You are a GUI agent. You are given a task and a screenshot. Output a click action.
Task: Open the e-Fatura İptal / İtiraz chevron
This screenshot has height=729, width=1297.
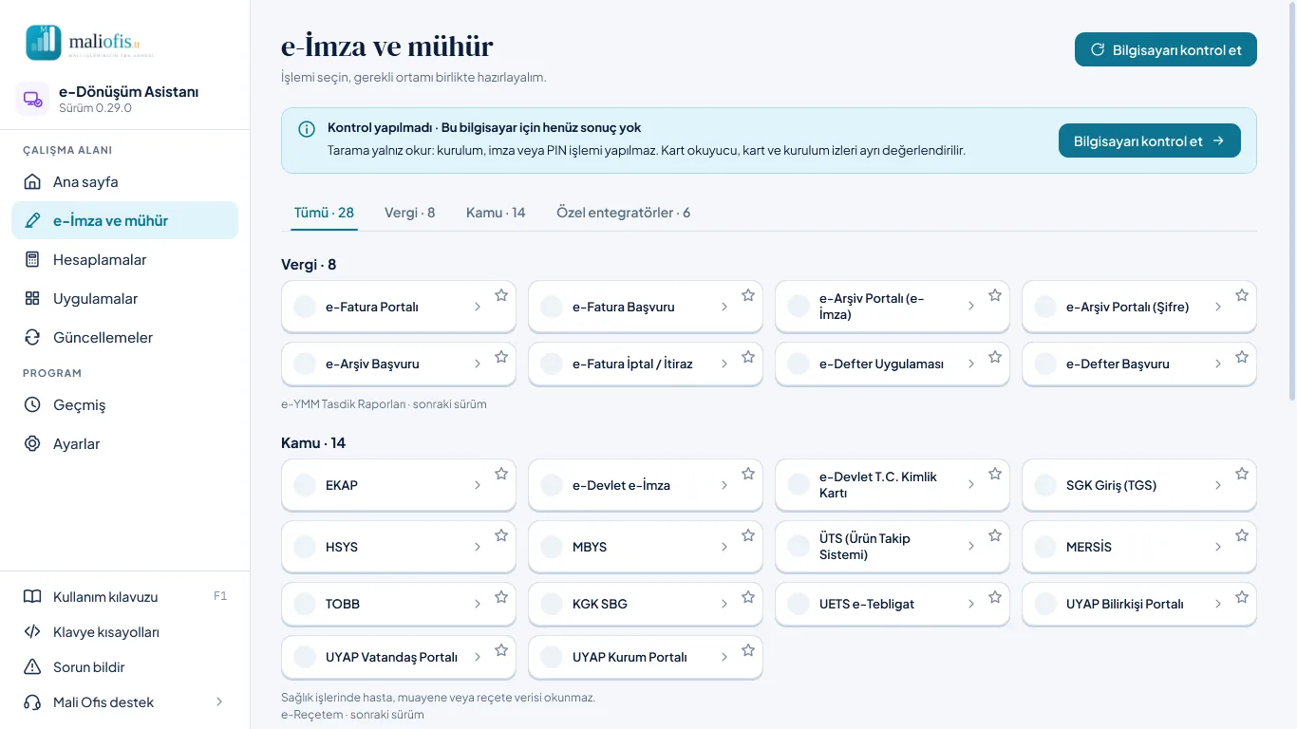pos(724,364)
